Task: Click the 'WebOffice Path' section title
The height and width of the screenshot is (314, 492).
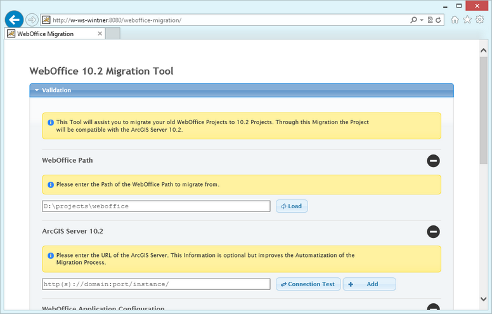Action: tap(67, 160)
